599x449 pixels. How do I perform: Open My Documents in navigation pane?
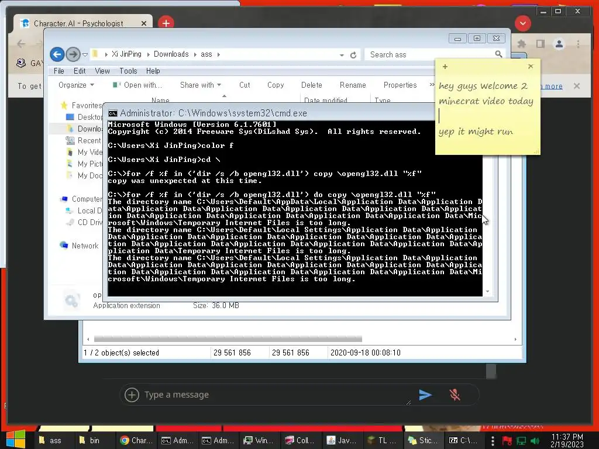(84, 175)
